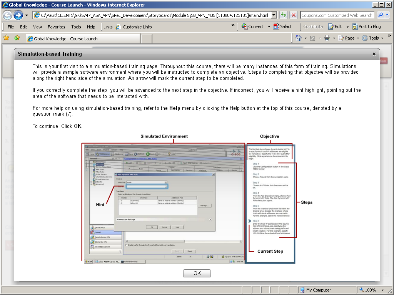
Task: Click the Coupons.com search input field
Action: 337,15
